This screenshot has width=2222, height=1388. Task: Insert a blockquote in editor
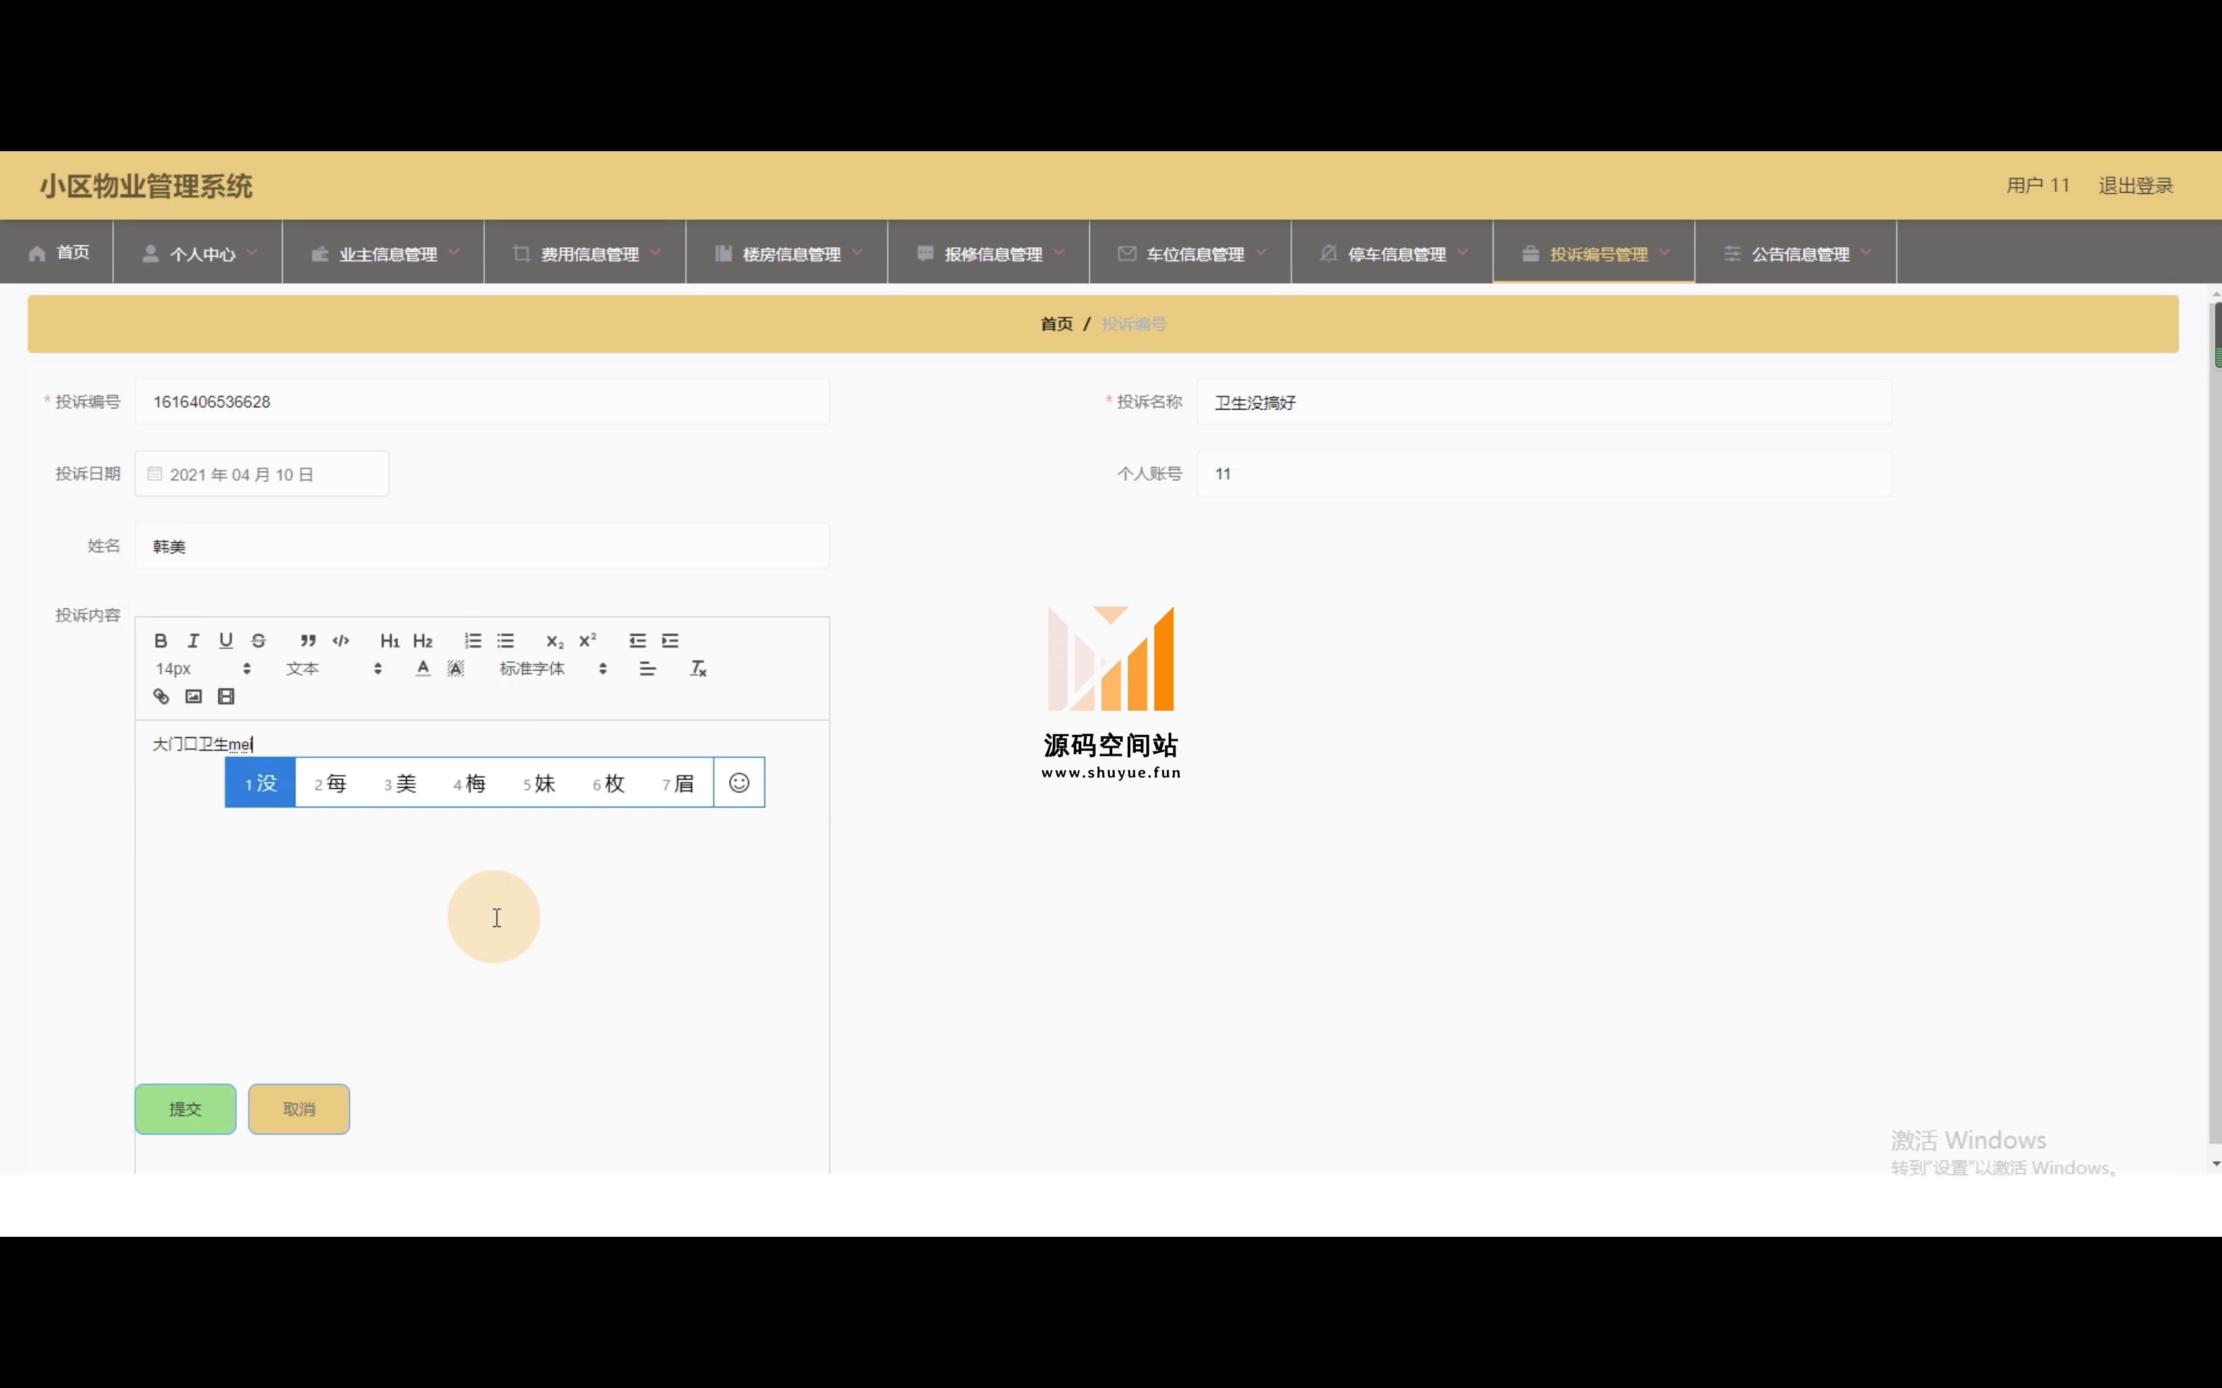(308, 641)
